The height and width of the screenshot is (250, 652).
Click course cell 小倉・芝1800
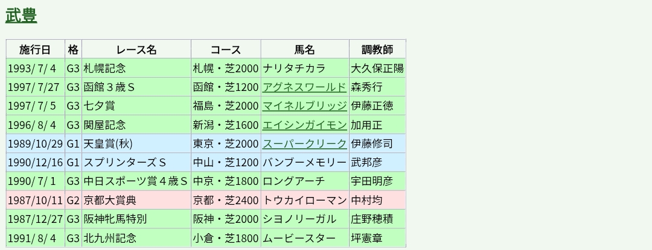point(226,239)
